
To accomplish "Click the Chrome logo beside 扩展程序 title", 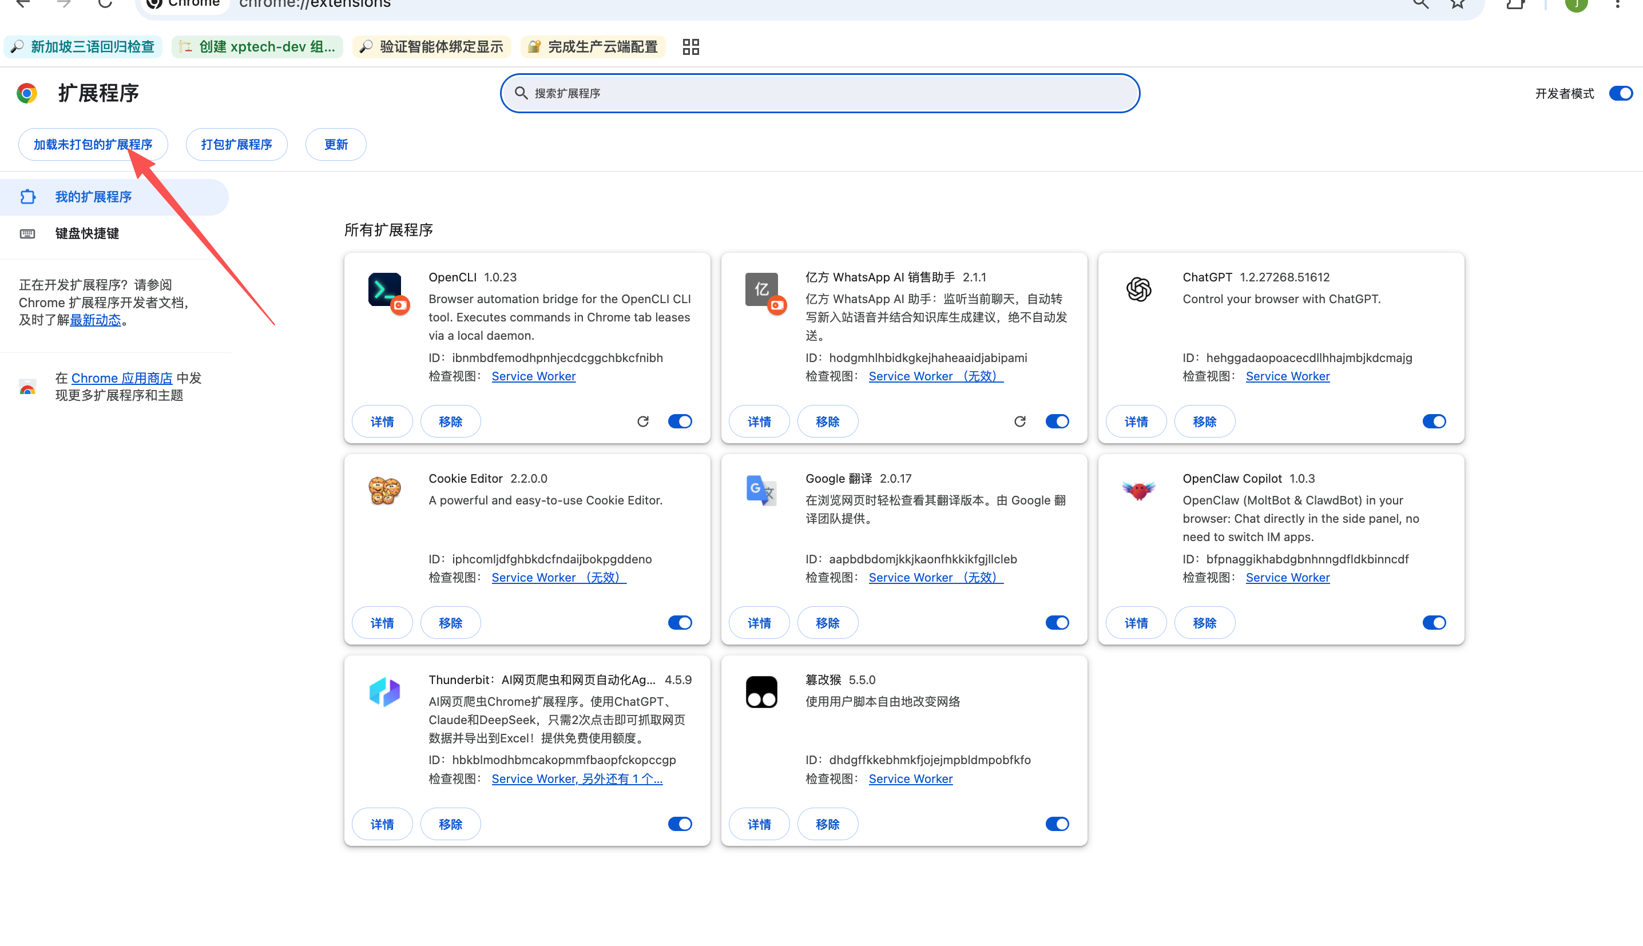I will coord(27,93).
